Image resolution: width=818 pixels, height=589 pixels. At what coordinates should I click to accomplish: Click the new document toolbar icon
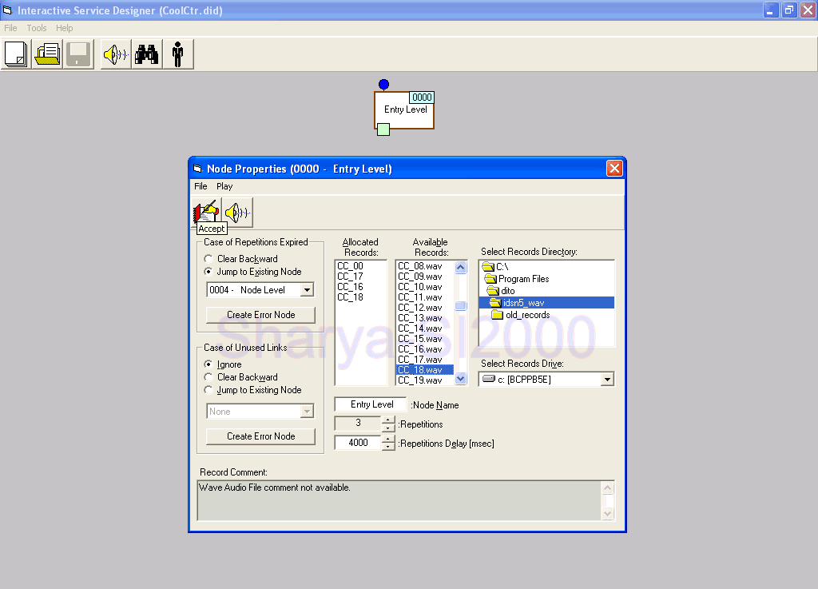(16, 54)
